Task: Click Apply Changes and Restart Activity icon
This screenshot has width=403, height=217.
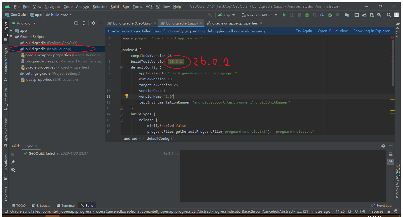Action: (292, 15)
